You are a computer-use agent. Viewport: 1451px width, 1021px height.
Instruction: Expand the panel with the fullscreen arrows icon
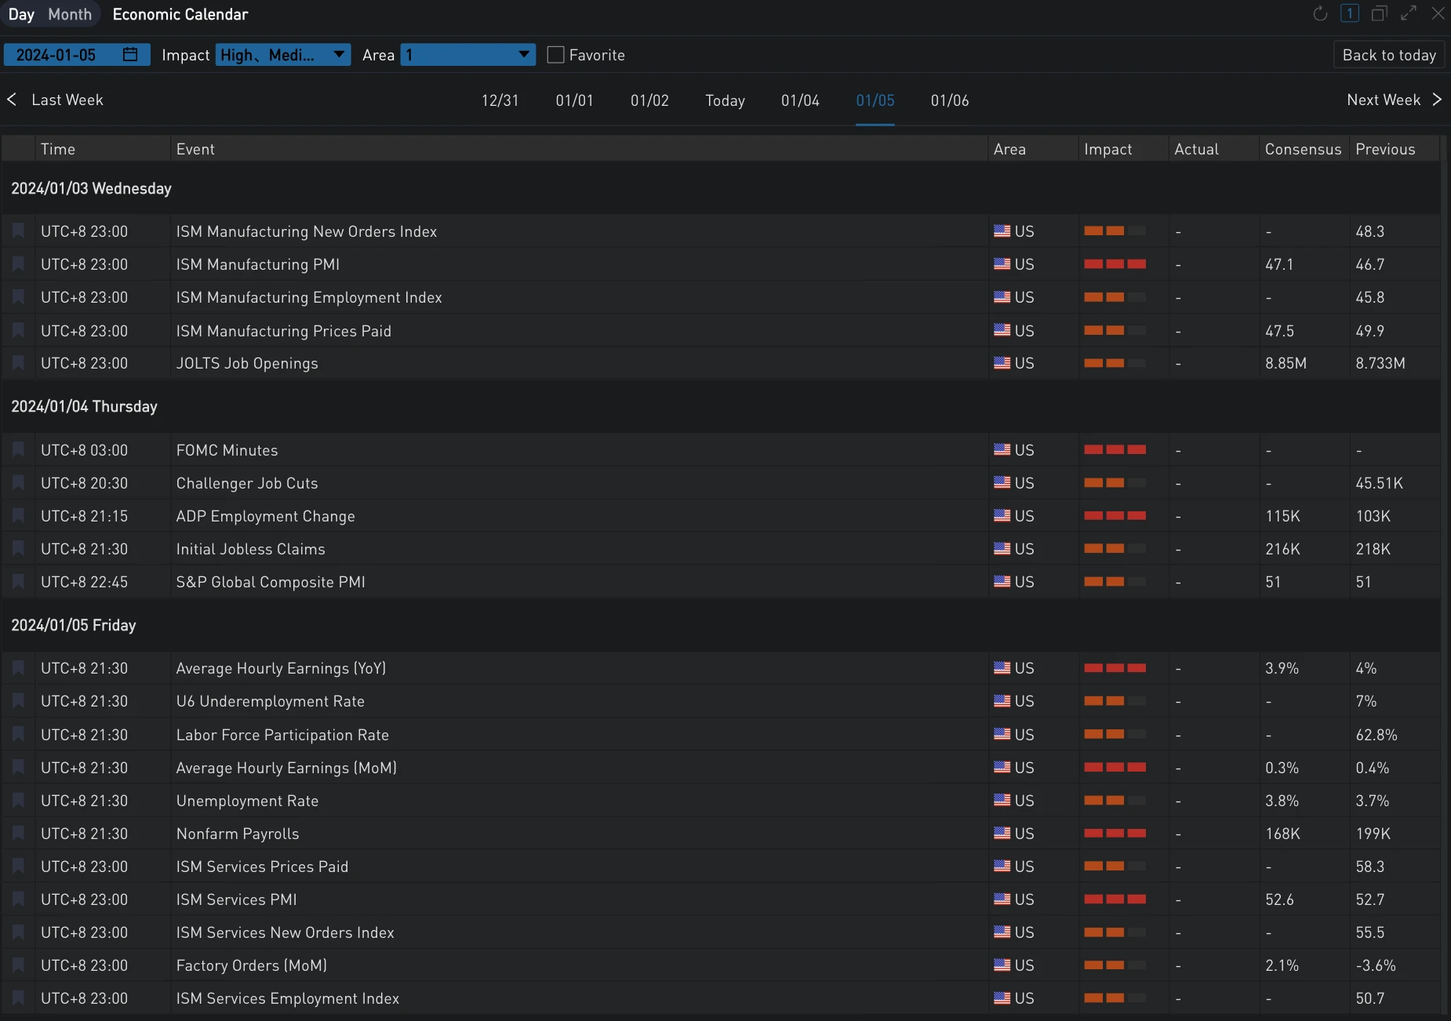(1409, 13)
